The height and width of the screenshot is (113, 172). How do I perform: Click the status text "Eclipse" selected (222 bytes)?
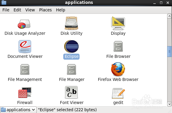(67, 110)
